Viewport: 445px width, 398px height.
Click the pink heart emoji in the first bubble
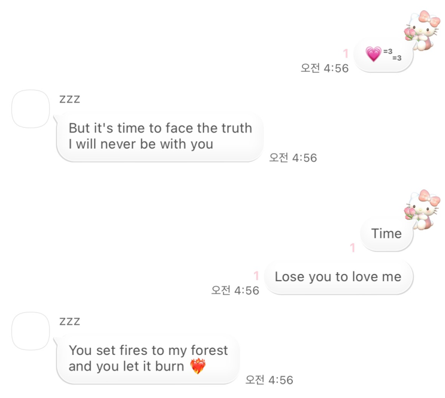[x=373, y=55]
